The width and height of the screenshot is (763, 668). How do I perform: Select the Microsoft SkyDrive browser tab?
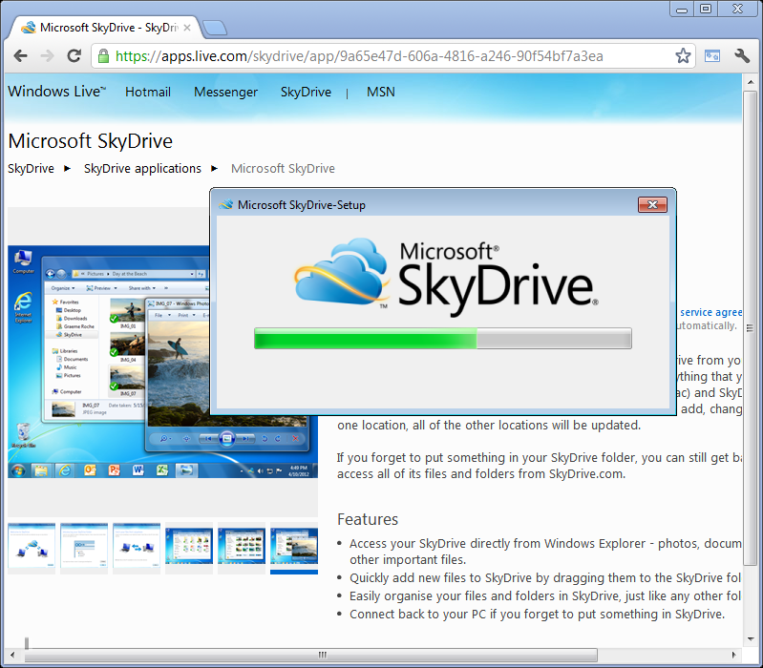(x=105, y=28)
